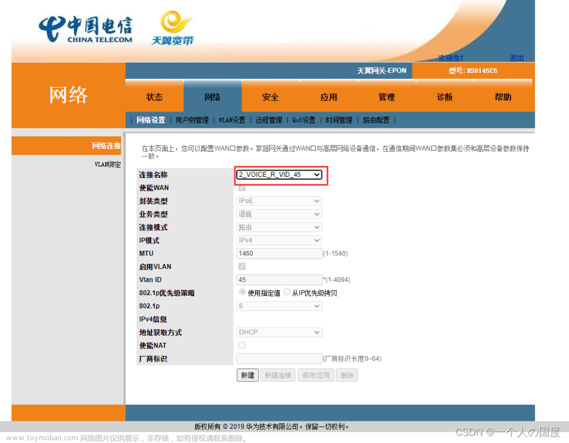This screenshot has width=569, height=443.
Task: Toggle the 使能NAT checkbox
Action: tap(242, 345)
